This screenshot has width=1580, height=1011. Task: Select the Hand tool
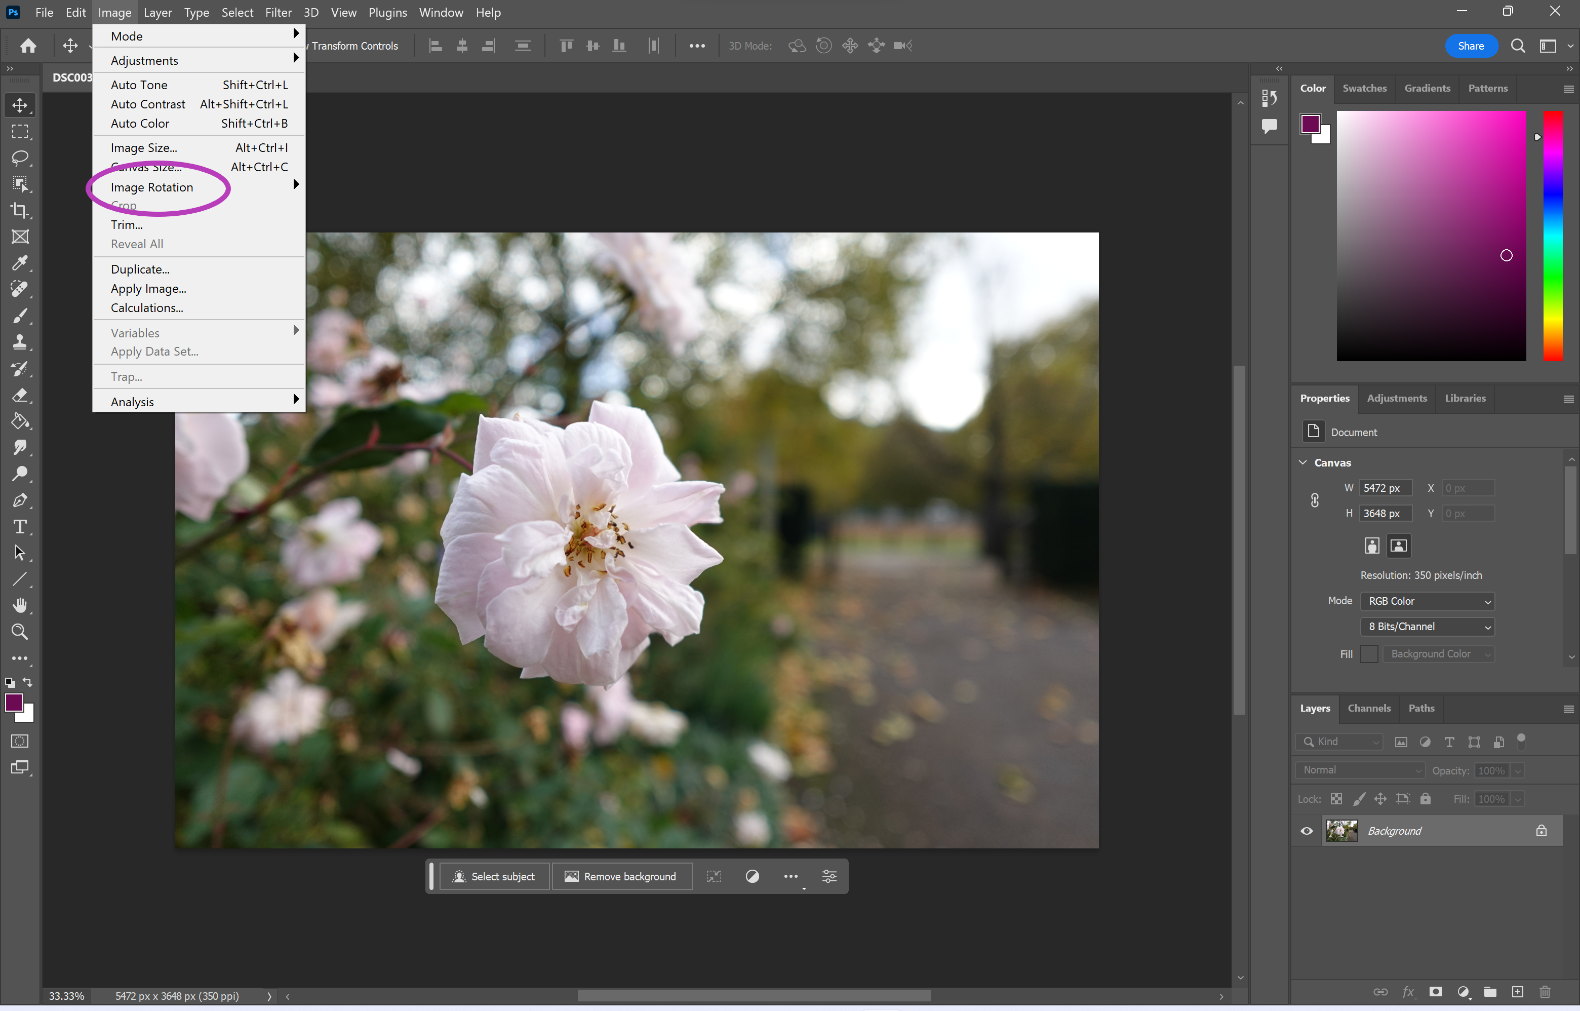click(20, 605)
